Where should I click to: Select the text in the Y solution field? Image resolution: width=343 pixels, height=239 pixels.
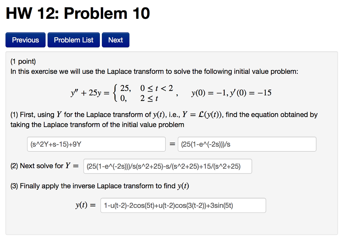point(168,166)
